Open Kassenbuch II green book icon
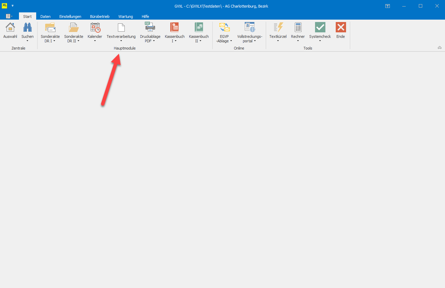The width and height of the screenshot is (445, 288). (x=199, y=28)
